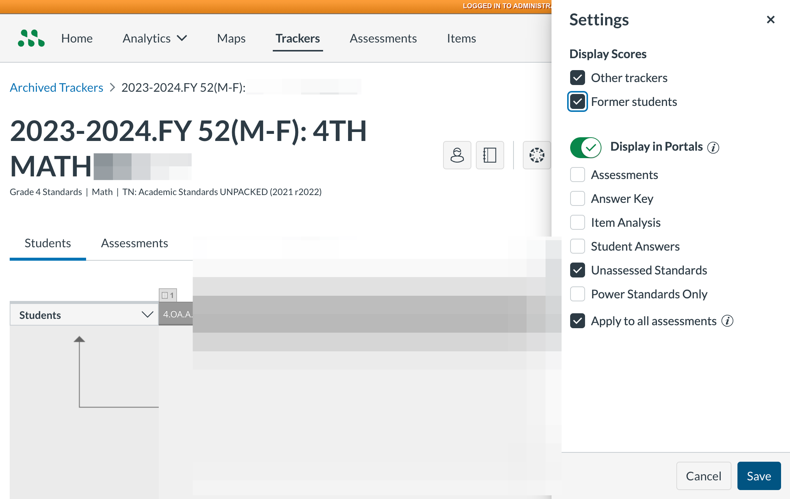Enable the Answer Key checkbox
This screenshot has width=790, height=499.
[577, 198]
